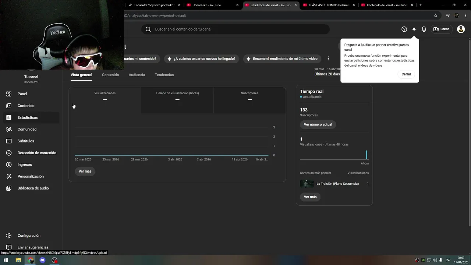This screenshot has width=471, height=265.
Task: Close the HonoresYT - YouTube tab
Action: pyautogui.click(x=237, y=5)
